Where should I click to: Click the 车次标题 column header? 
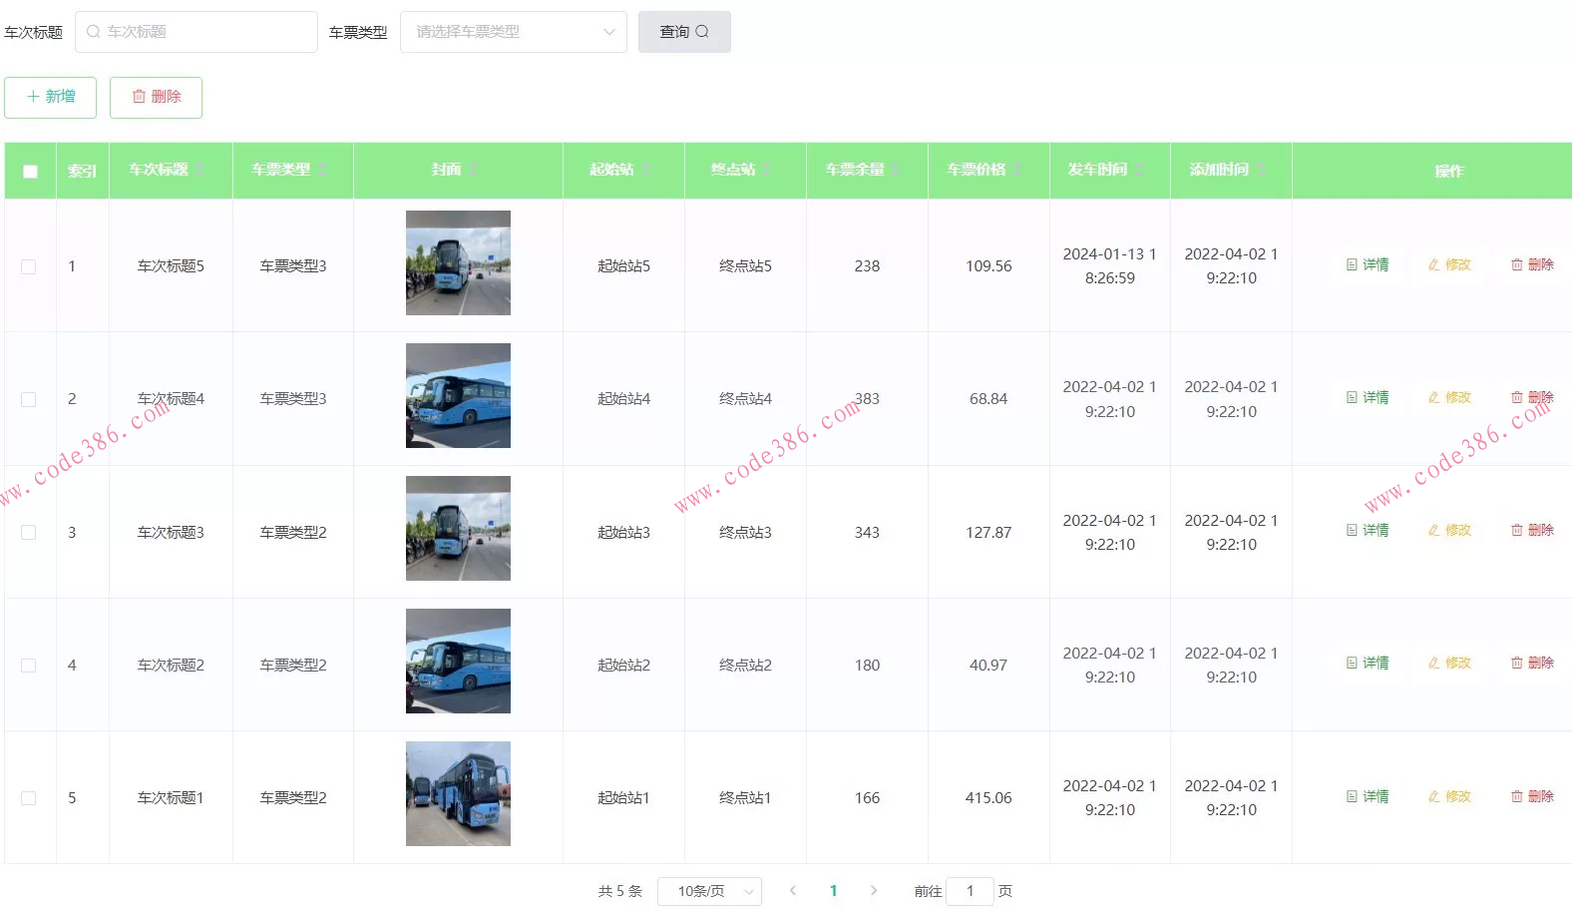point(159,170)
